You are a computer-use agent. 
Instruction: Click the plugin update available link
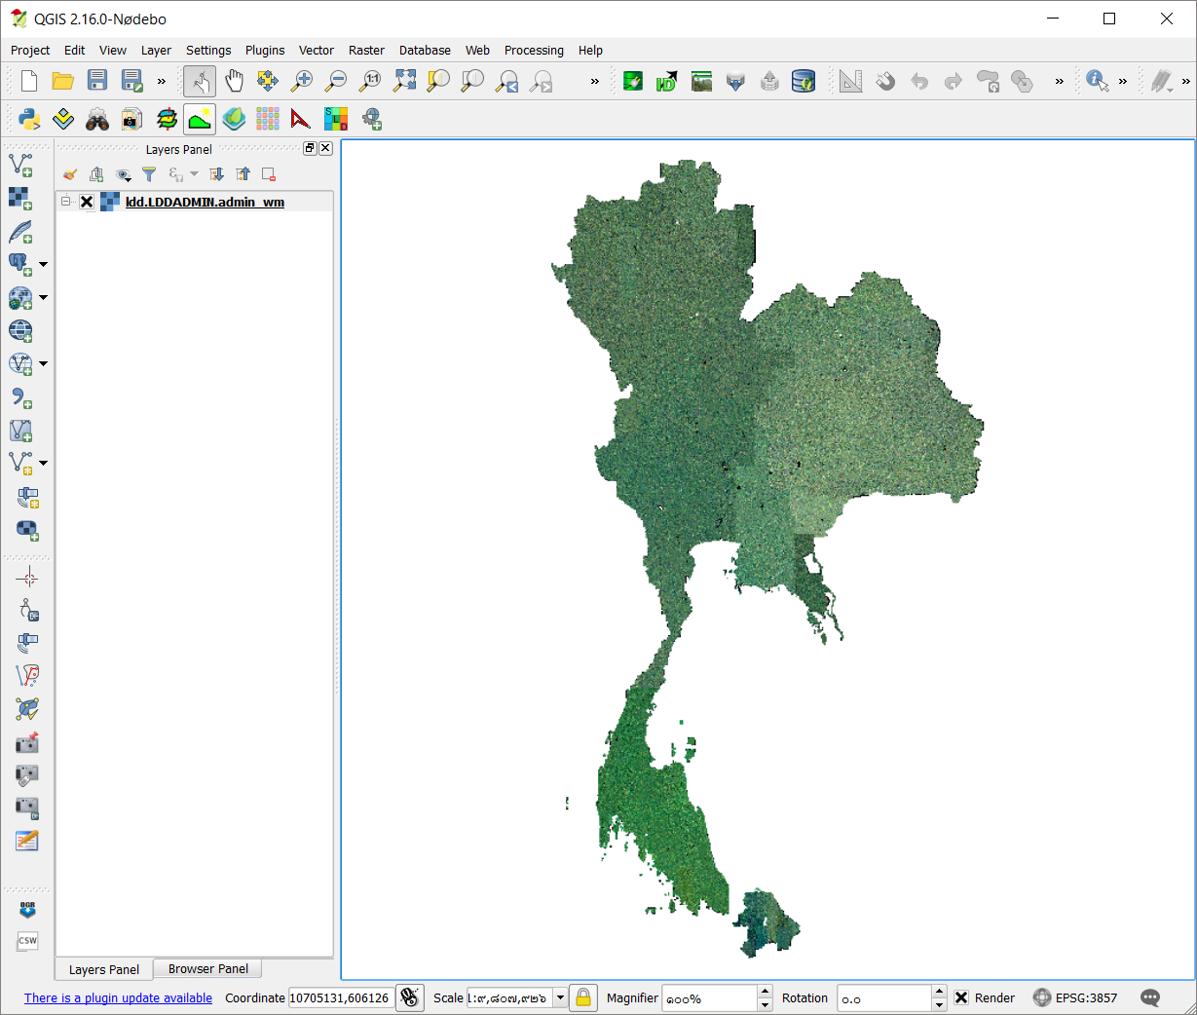pos(117,997)
